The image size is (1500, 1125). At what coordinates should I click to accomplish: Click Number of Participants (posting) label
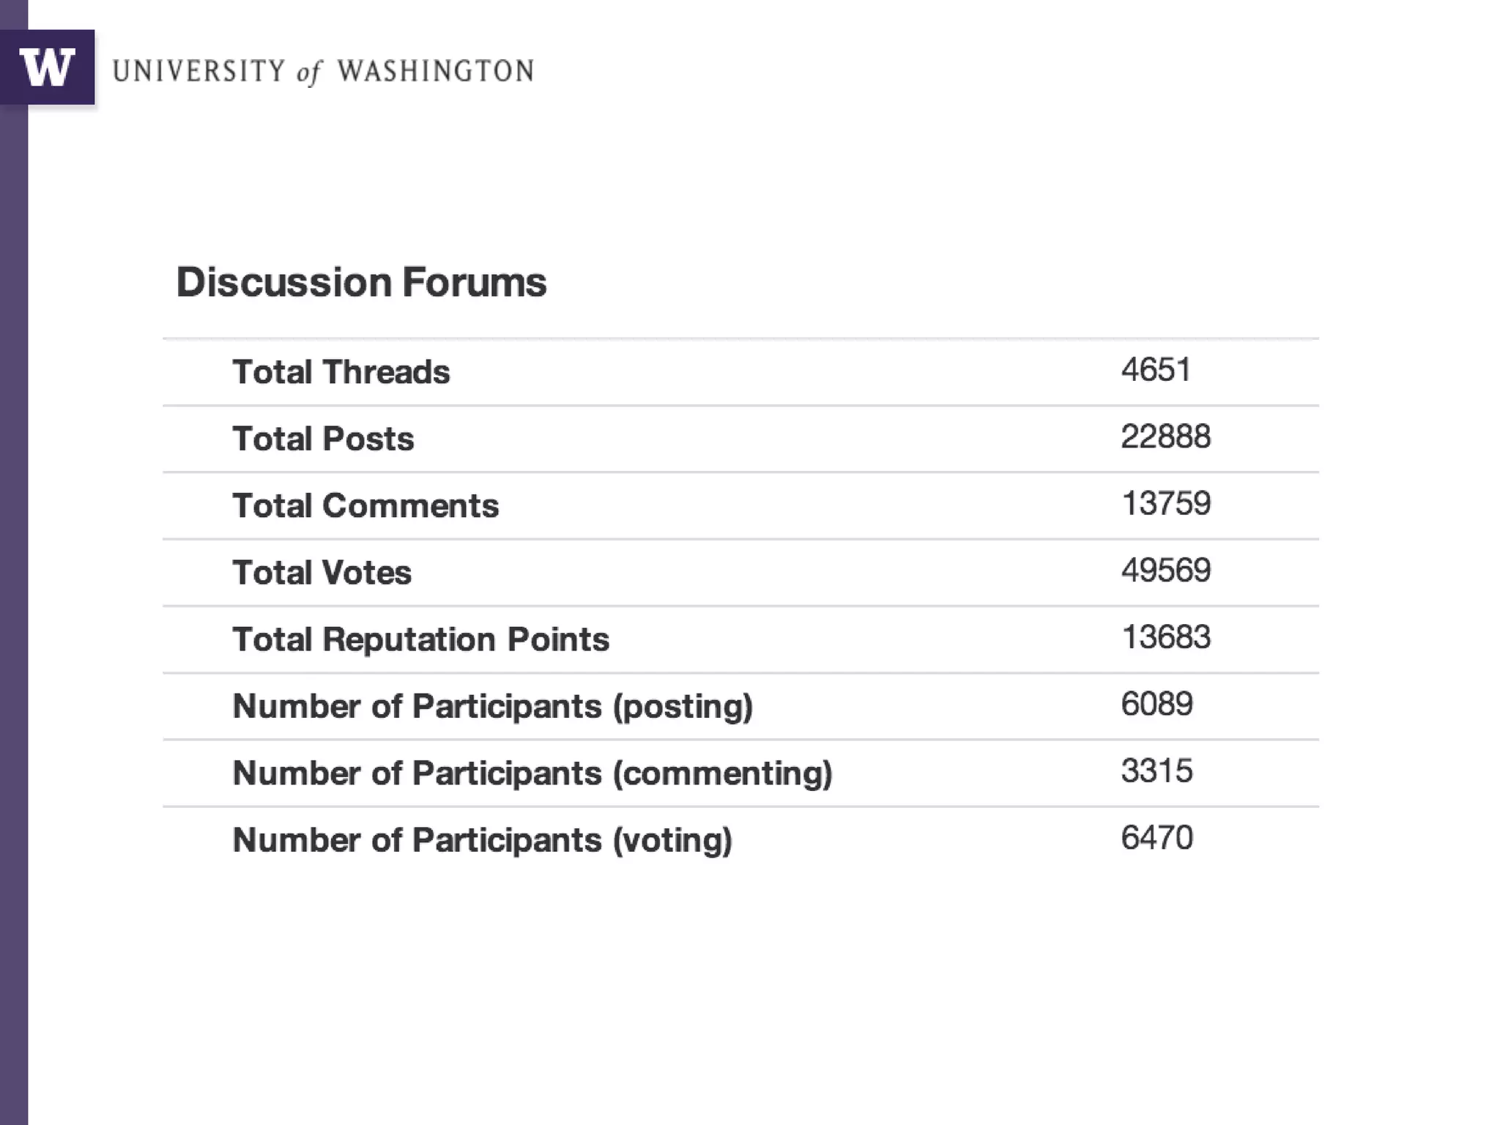tap(492, 706)
